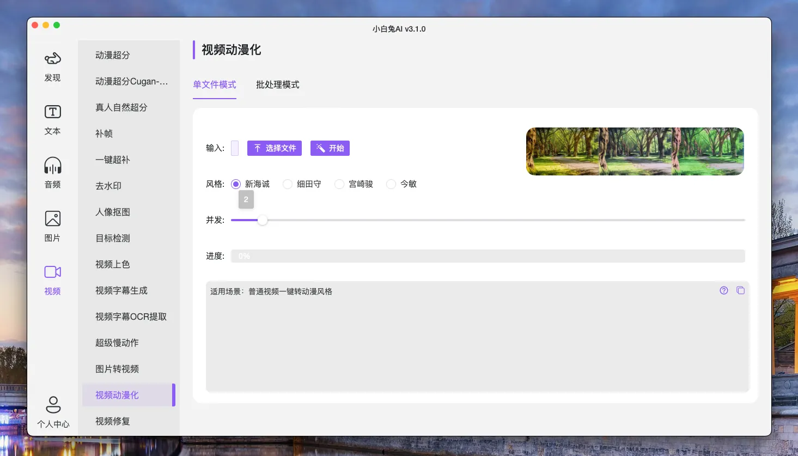798x456 pixels.
Task: Click the 输入 file path field
Action: pos(235,148)
